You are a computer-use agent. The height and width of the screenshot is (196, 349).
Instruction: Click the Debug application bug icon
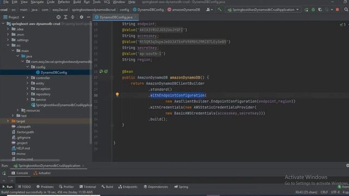coord(313,10)
